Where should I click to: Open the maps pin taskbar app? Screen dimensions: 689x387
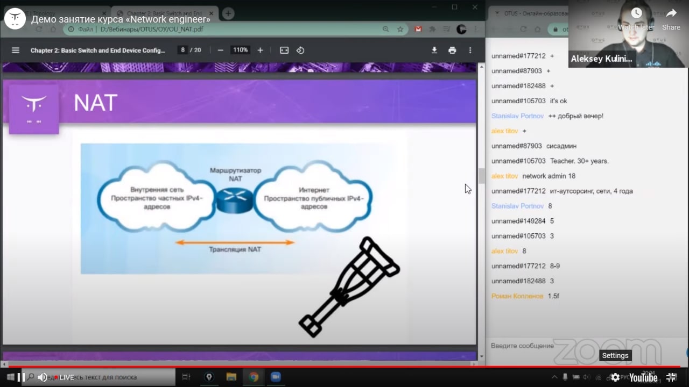(x=209, y=377)
